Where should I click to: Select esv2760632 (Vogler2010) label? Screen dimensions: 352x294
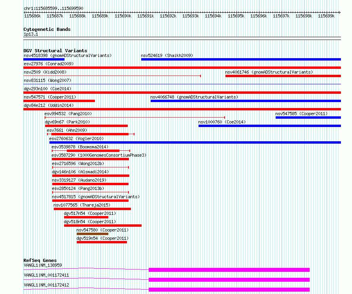(76, 138)
